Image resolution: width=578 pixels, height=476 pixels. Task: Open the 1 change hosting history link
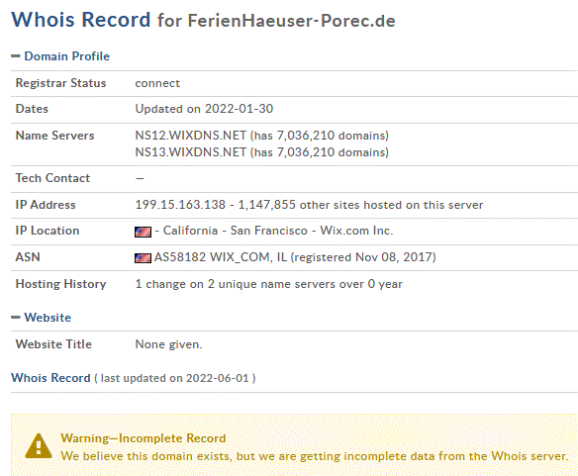tap(269, 284)
